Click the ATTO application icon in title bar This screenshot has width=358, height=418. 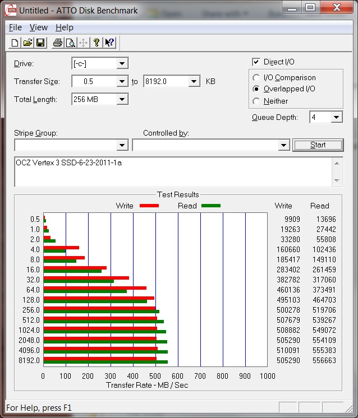[11, 11]
